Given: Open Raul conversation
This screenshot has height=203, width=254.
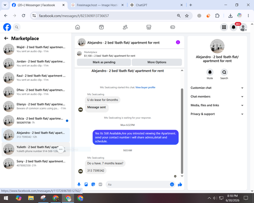Looking at the screenshot, I should 36,78.
